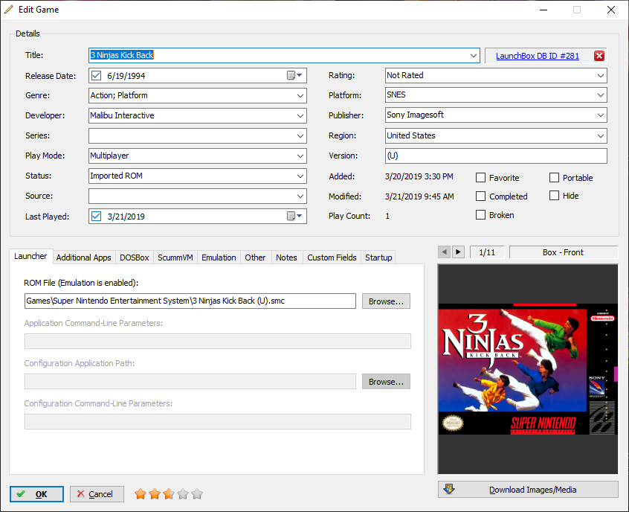This screenshot has height=512, width=629.
Task: Browse for the Configuration Application Path
Action: [x=387, y=382]
